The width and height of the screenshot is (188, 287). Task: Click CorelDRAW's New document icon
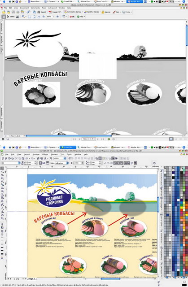[x=3, y=158]
